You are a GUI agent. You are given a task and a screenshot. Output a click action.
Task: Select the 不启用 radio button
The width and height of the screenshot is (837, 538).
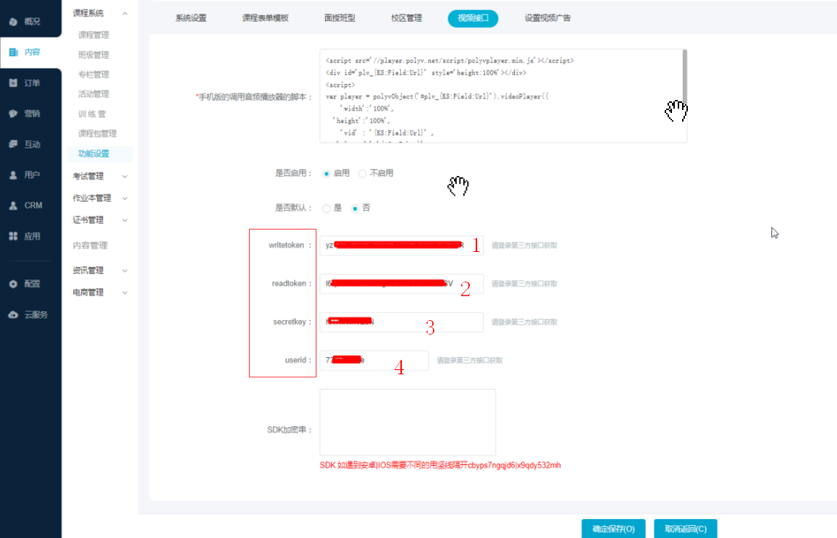363,174
